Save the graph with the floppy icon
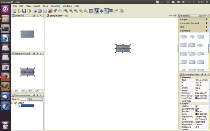This screenshot has width=210, height=131. click(24, 11)
